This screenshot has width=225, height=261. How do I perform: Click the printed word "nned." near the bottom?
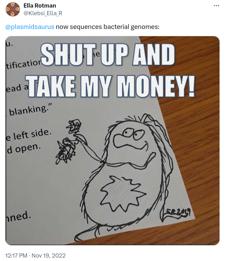[18, 217]
